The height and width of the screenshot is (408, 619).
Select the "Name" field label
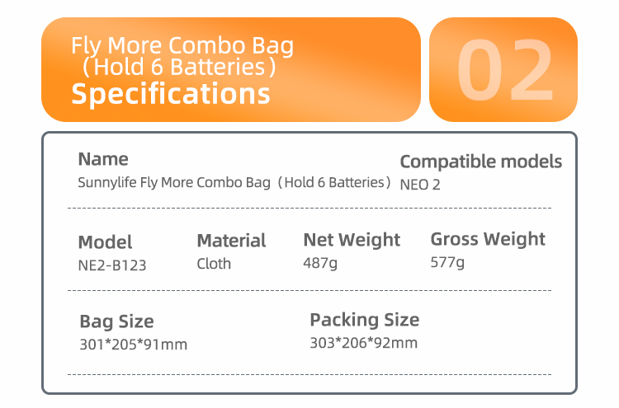103,159
